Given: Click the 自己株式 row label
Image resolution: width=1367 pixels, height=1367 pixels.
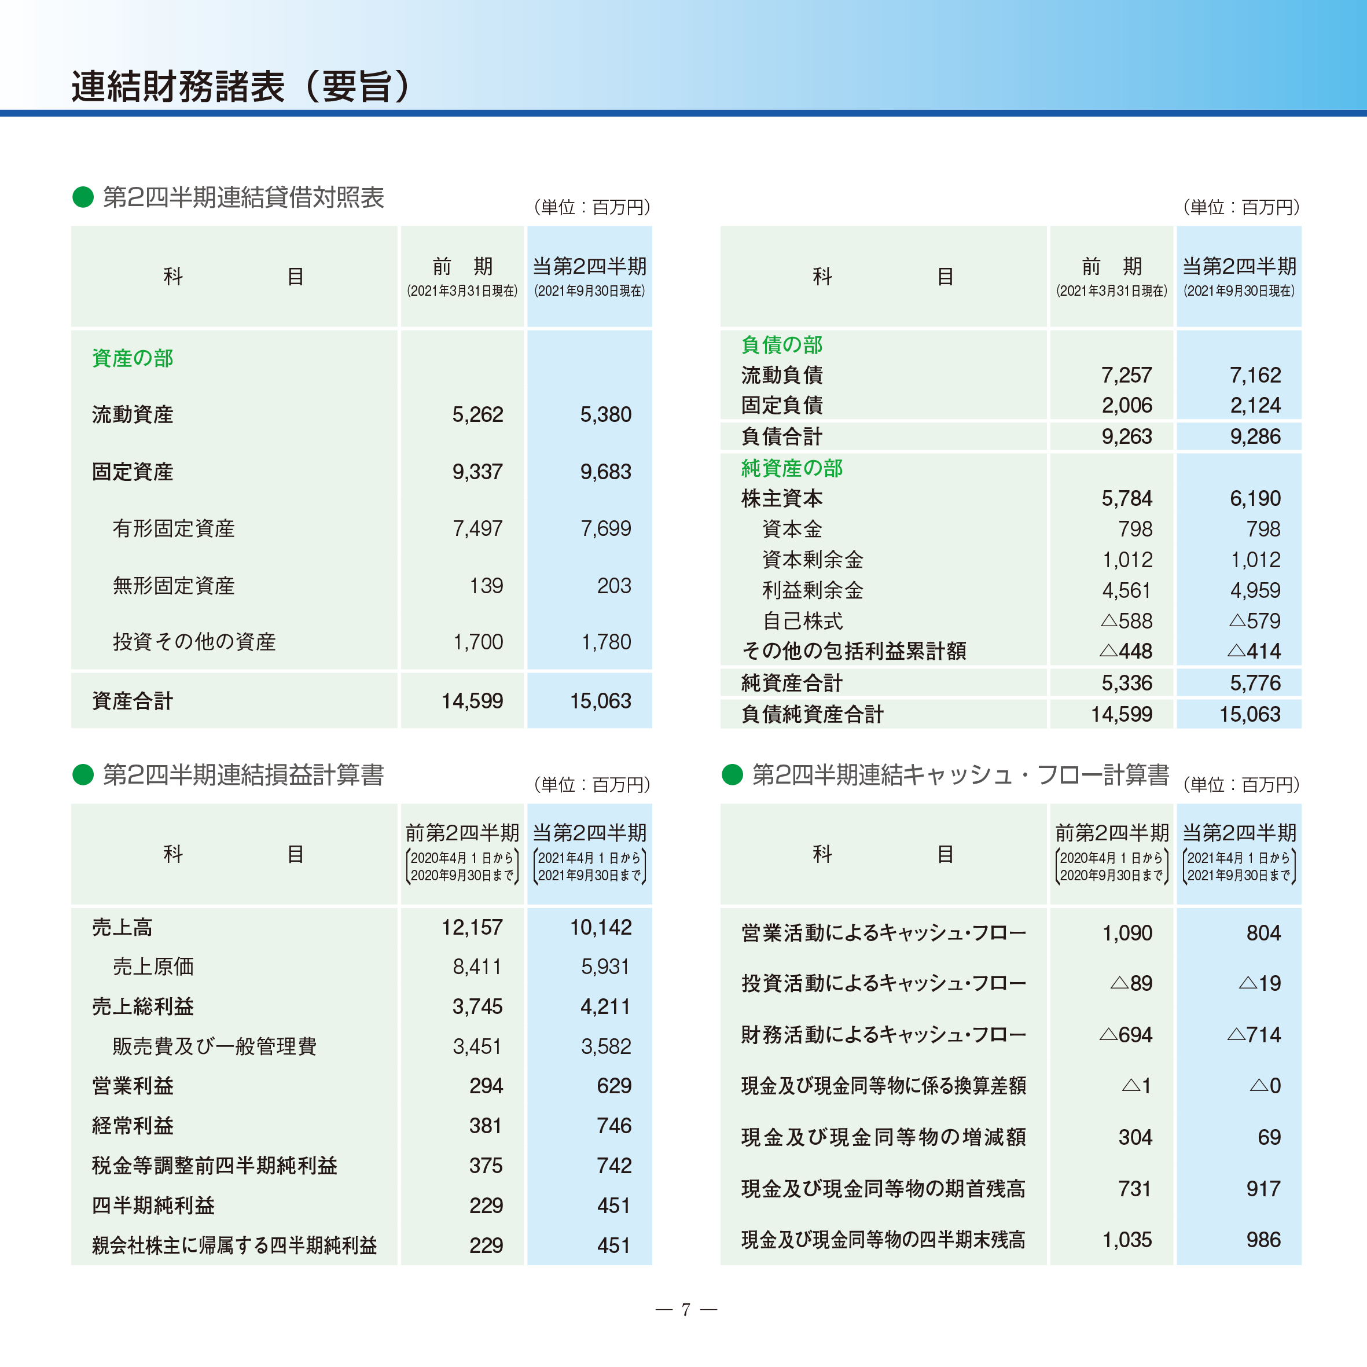Looking at the screenshot, I should click(x=802, y=620).
